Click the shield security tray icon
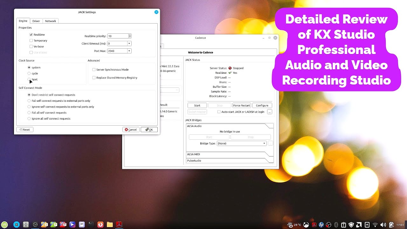 (351, 225)
